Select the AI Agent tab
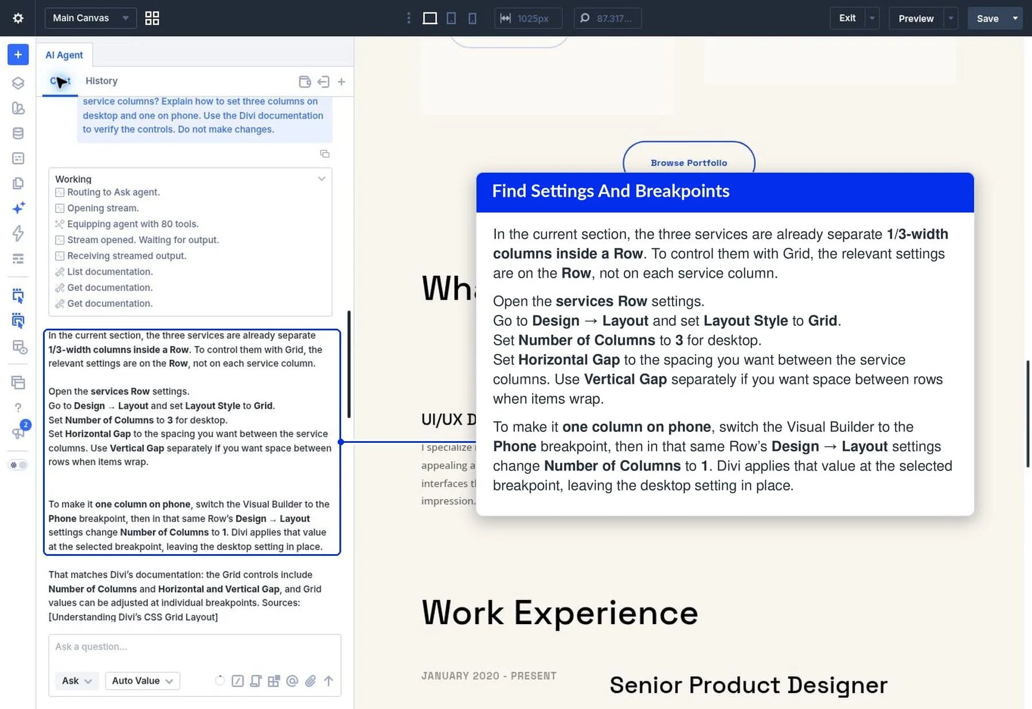The height and width of the screenshot is (709, 1032). (64, 55)
